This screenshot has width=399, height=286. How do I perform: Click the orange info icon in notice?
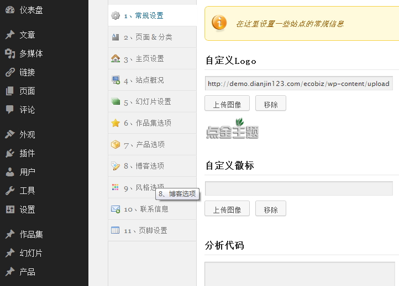219,23
